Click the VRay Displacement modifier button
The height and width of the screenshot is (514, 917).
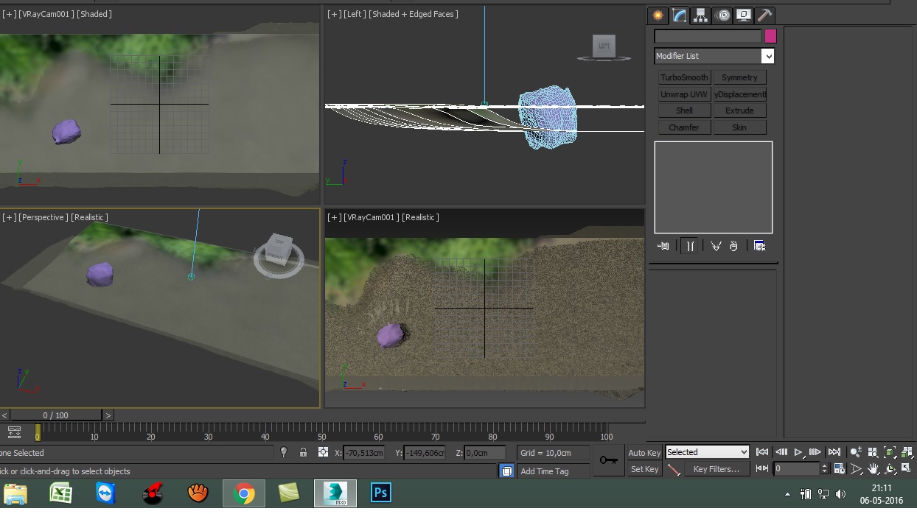pyautogui.click(x=739, y=94)
